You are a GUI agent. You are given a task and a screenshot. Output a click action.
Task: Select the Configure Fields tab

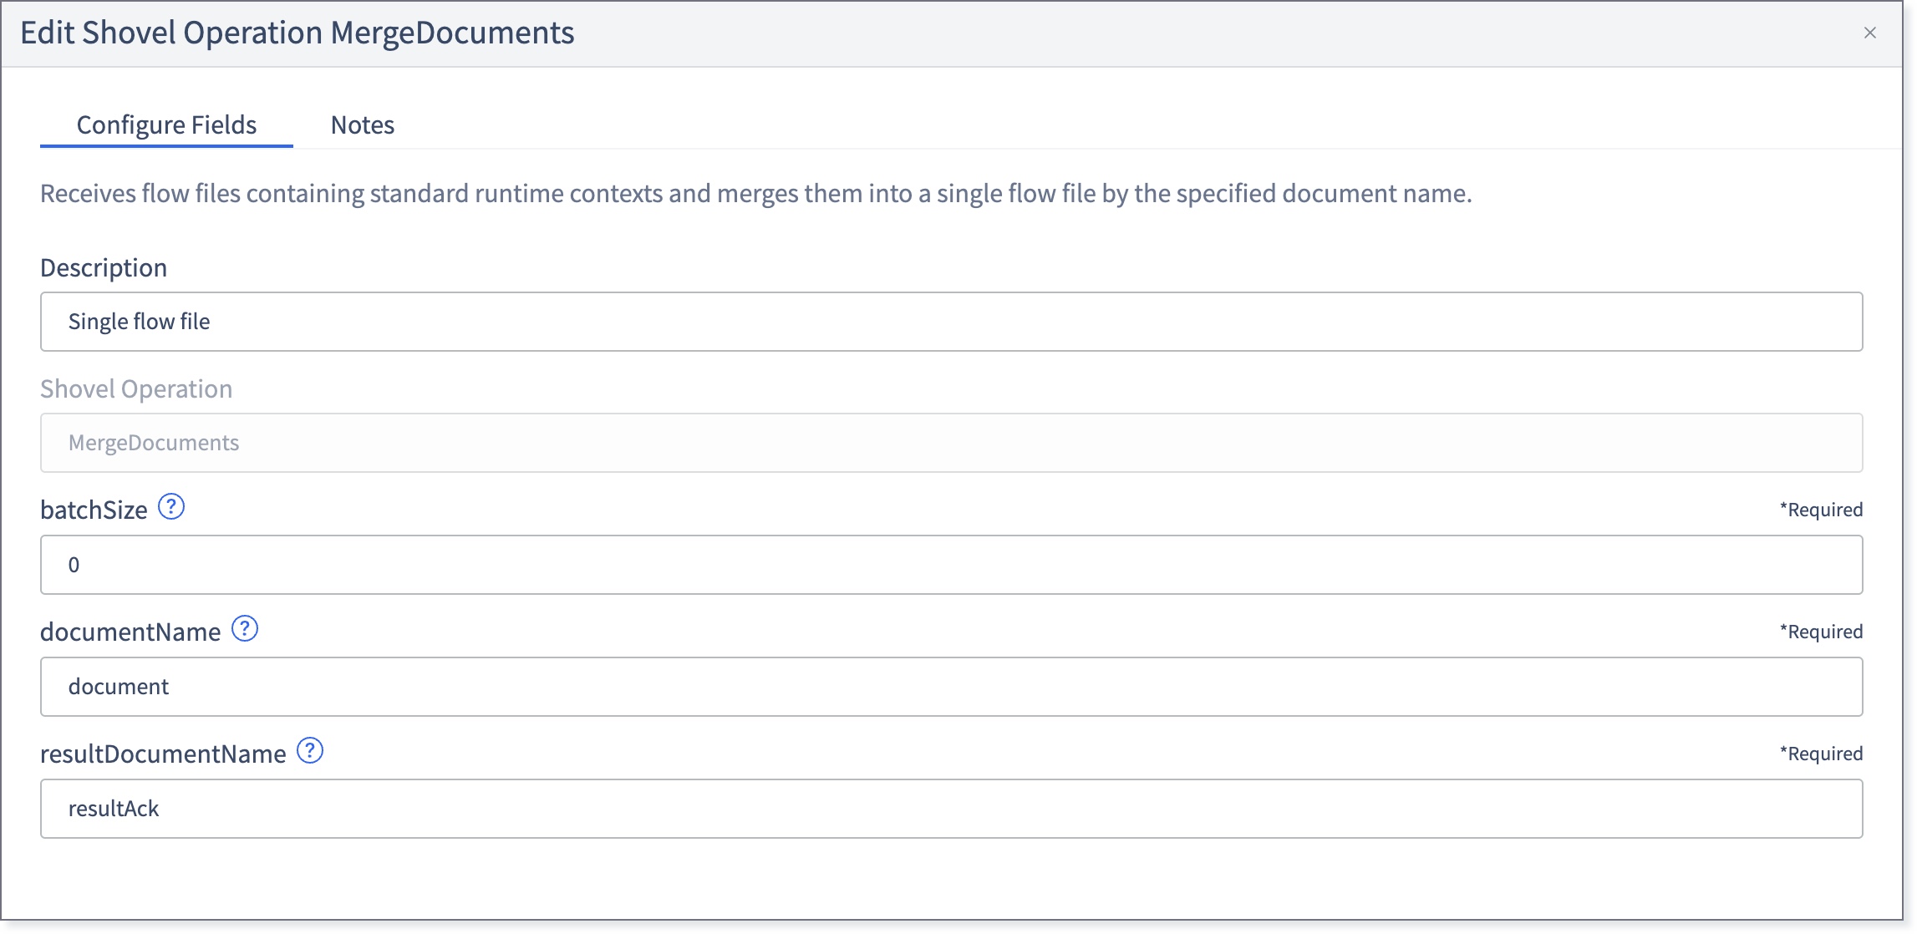[166, 124]
